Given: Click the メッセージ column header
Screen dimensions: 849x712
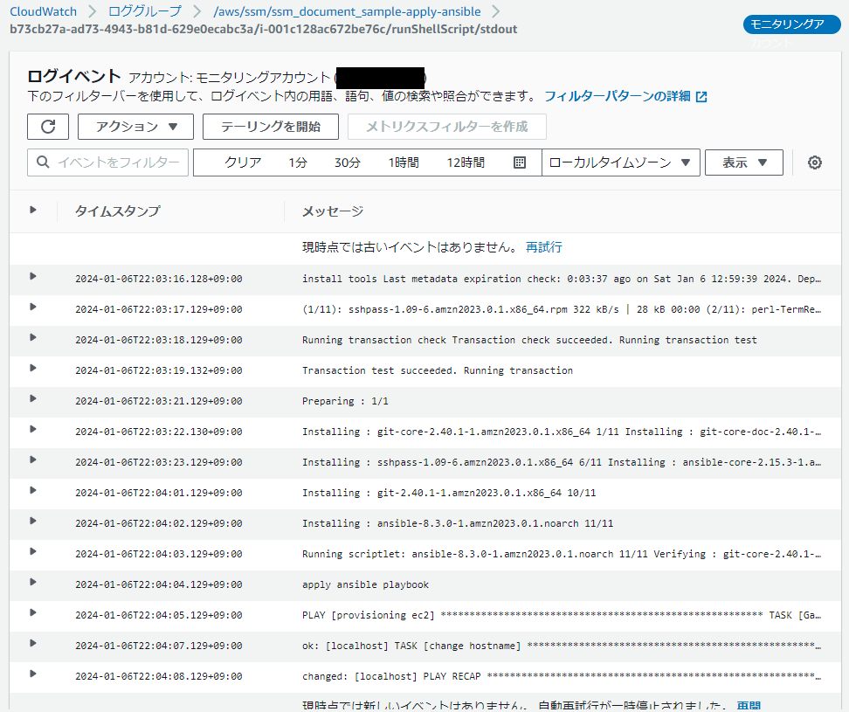Looking at the screenshot, I should click(x=333, y=211).
